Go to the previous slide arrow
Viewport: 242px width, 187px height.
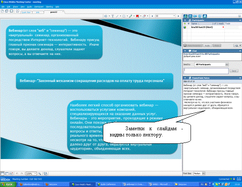(152, 16)
